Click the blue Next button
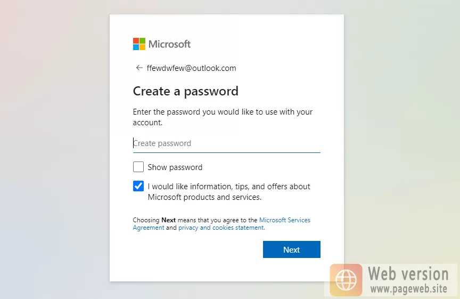This screenshot has height=299, width=460. click(x=292, y=249)
